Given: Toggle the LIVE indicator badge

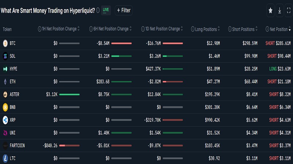Looking at the screenshot, I should point(106,10).
